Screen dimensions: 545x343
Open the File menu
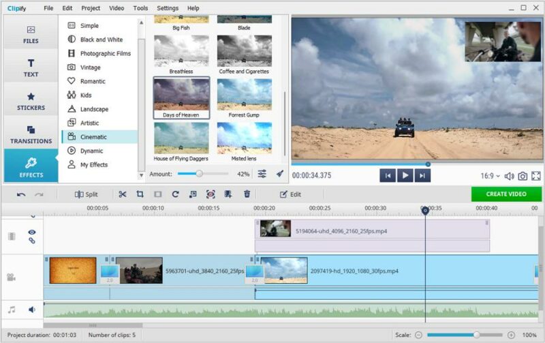pyautogui.click(x=48, y=8)
